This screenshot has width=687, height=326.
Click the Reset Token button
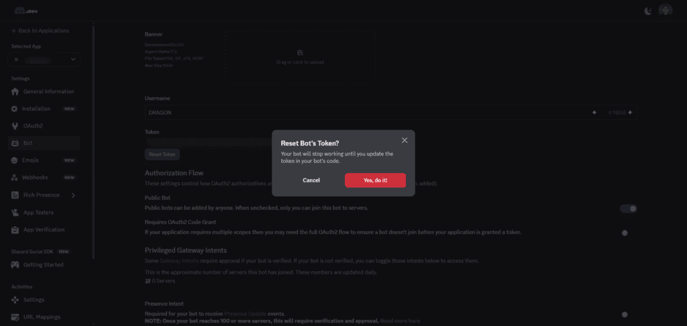(162, 154)
